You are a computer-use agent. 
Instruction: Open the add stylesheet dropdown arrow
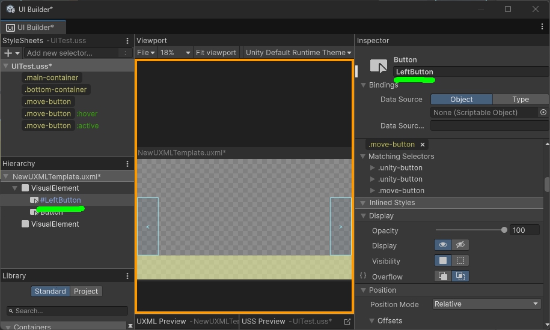[17, 53]
